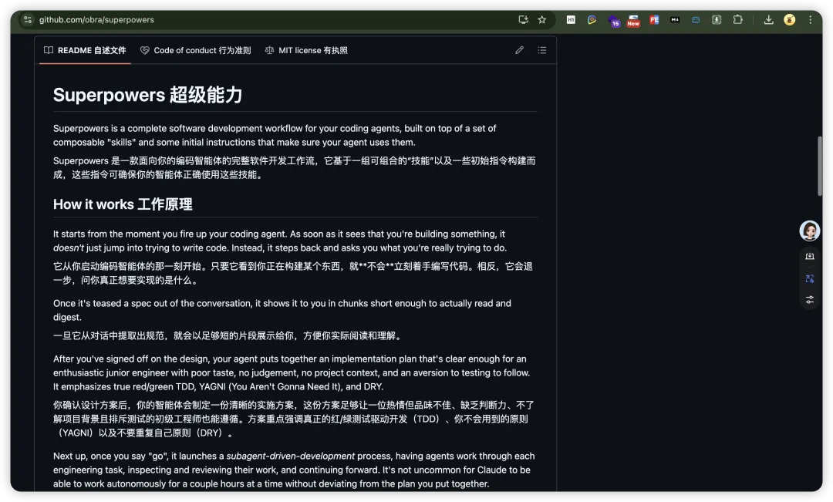Click the How it works 工作原理 heading
The width and height of the screenshot is (833, 502).
tap(123, 204)
